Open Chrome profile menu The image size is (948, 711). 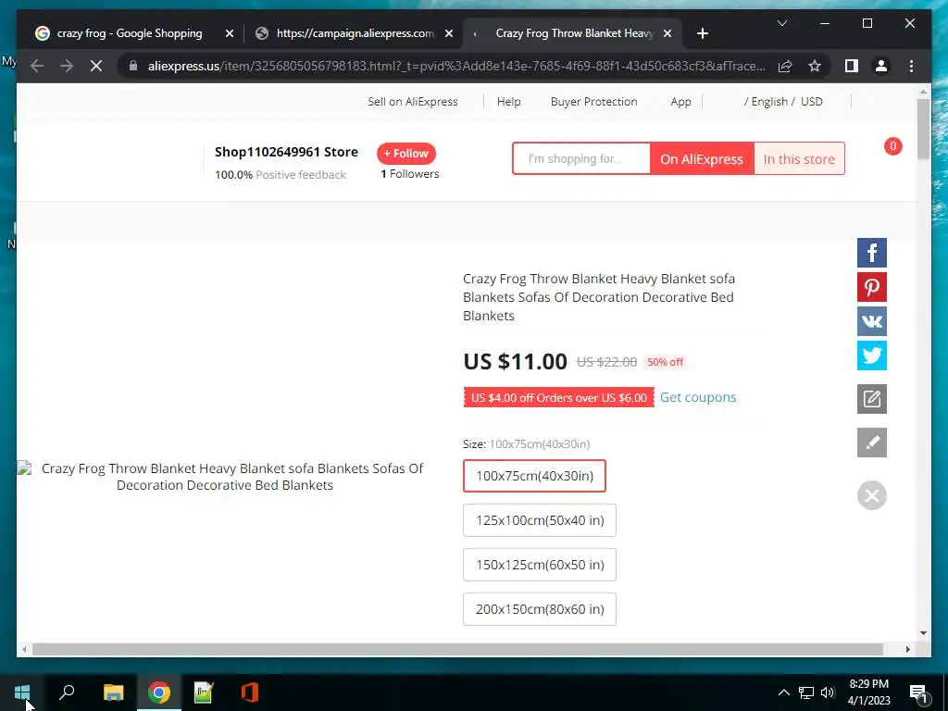[881, 66]
